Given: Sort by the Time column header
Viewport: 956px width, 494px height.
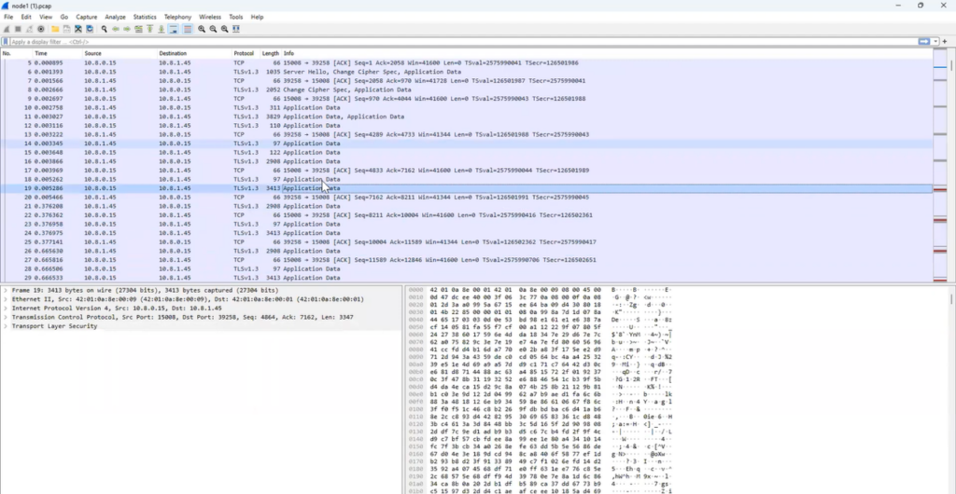Looking at the screenshot, I should click(x=57, y=53).
